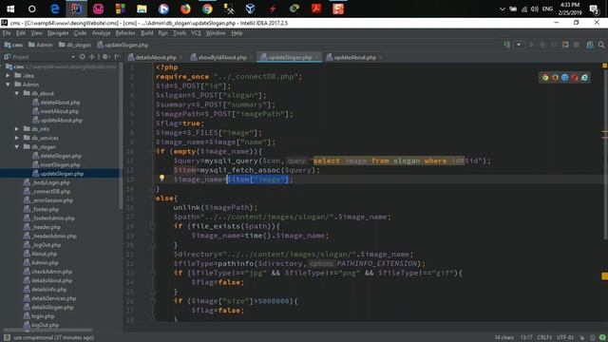Toggle tool window buttons in status bar corner

[7, 338]
